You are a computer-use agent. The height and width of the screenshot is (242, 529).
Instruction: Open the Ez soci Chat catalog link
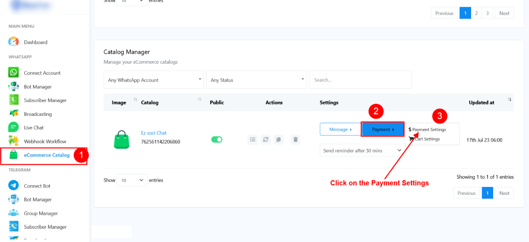154,133
